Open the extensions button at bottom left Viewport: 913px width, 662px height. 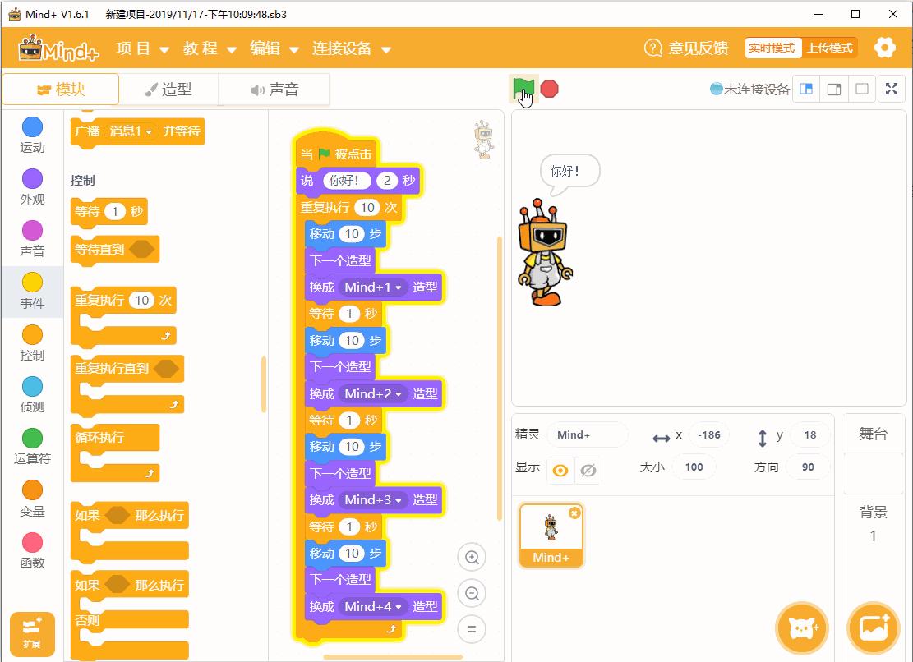32,634
